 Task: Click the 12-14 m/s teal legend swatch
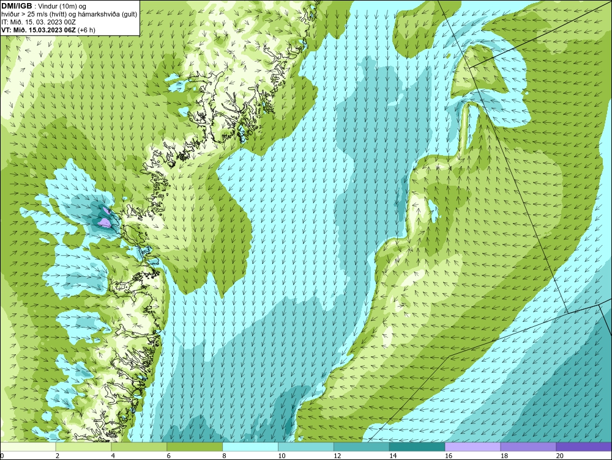[362, 447]
